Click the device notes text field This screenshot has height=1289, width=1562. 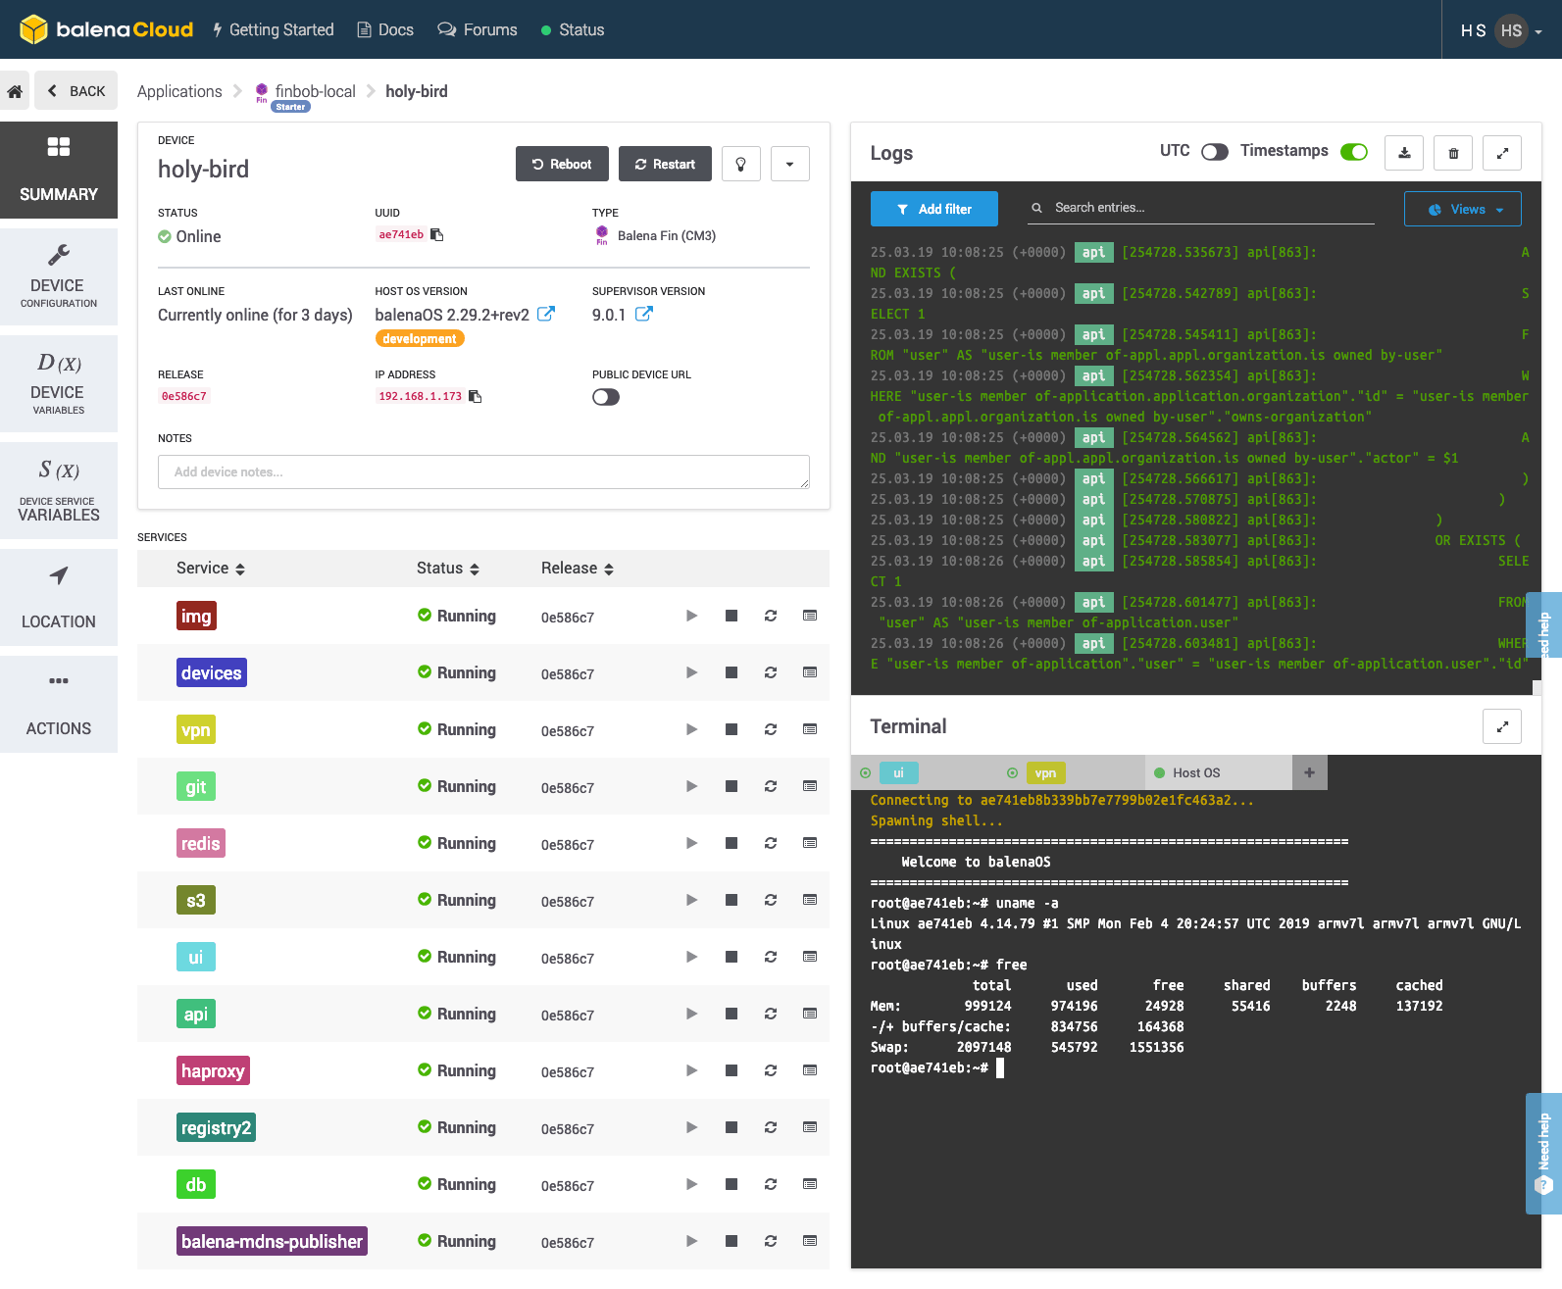[483, 471]
